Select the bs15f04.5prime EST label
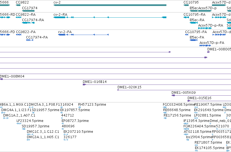 [199, 137]
